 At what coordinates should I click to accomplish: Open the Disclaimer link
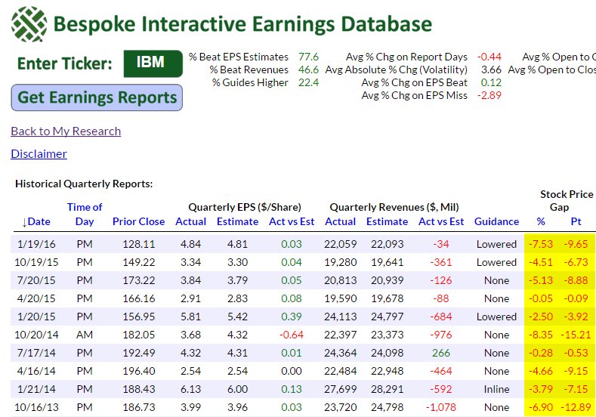[39, 154]
